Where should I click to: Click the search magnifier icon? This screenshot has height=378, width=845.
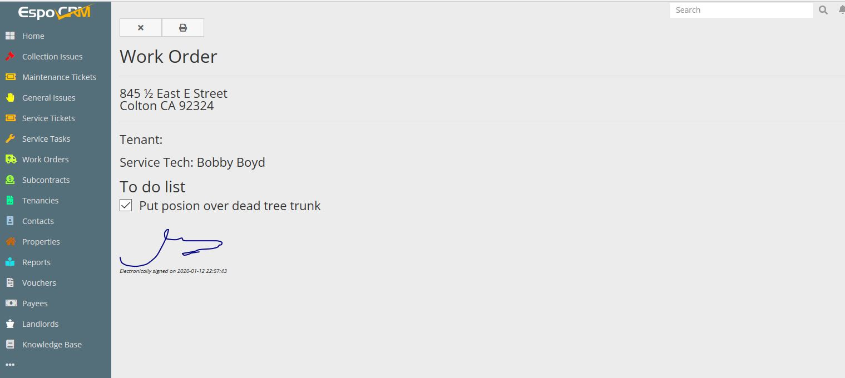pos(823,10)
